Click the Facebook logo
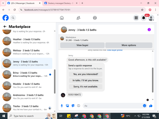 coord(5,18)
